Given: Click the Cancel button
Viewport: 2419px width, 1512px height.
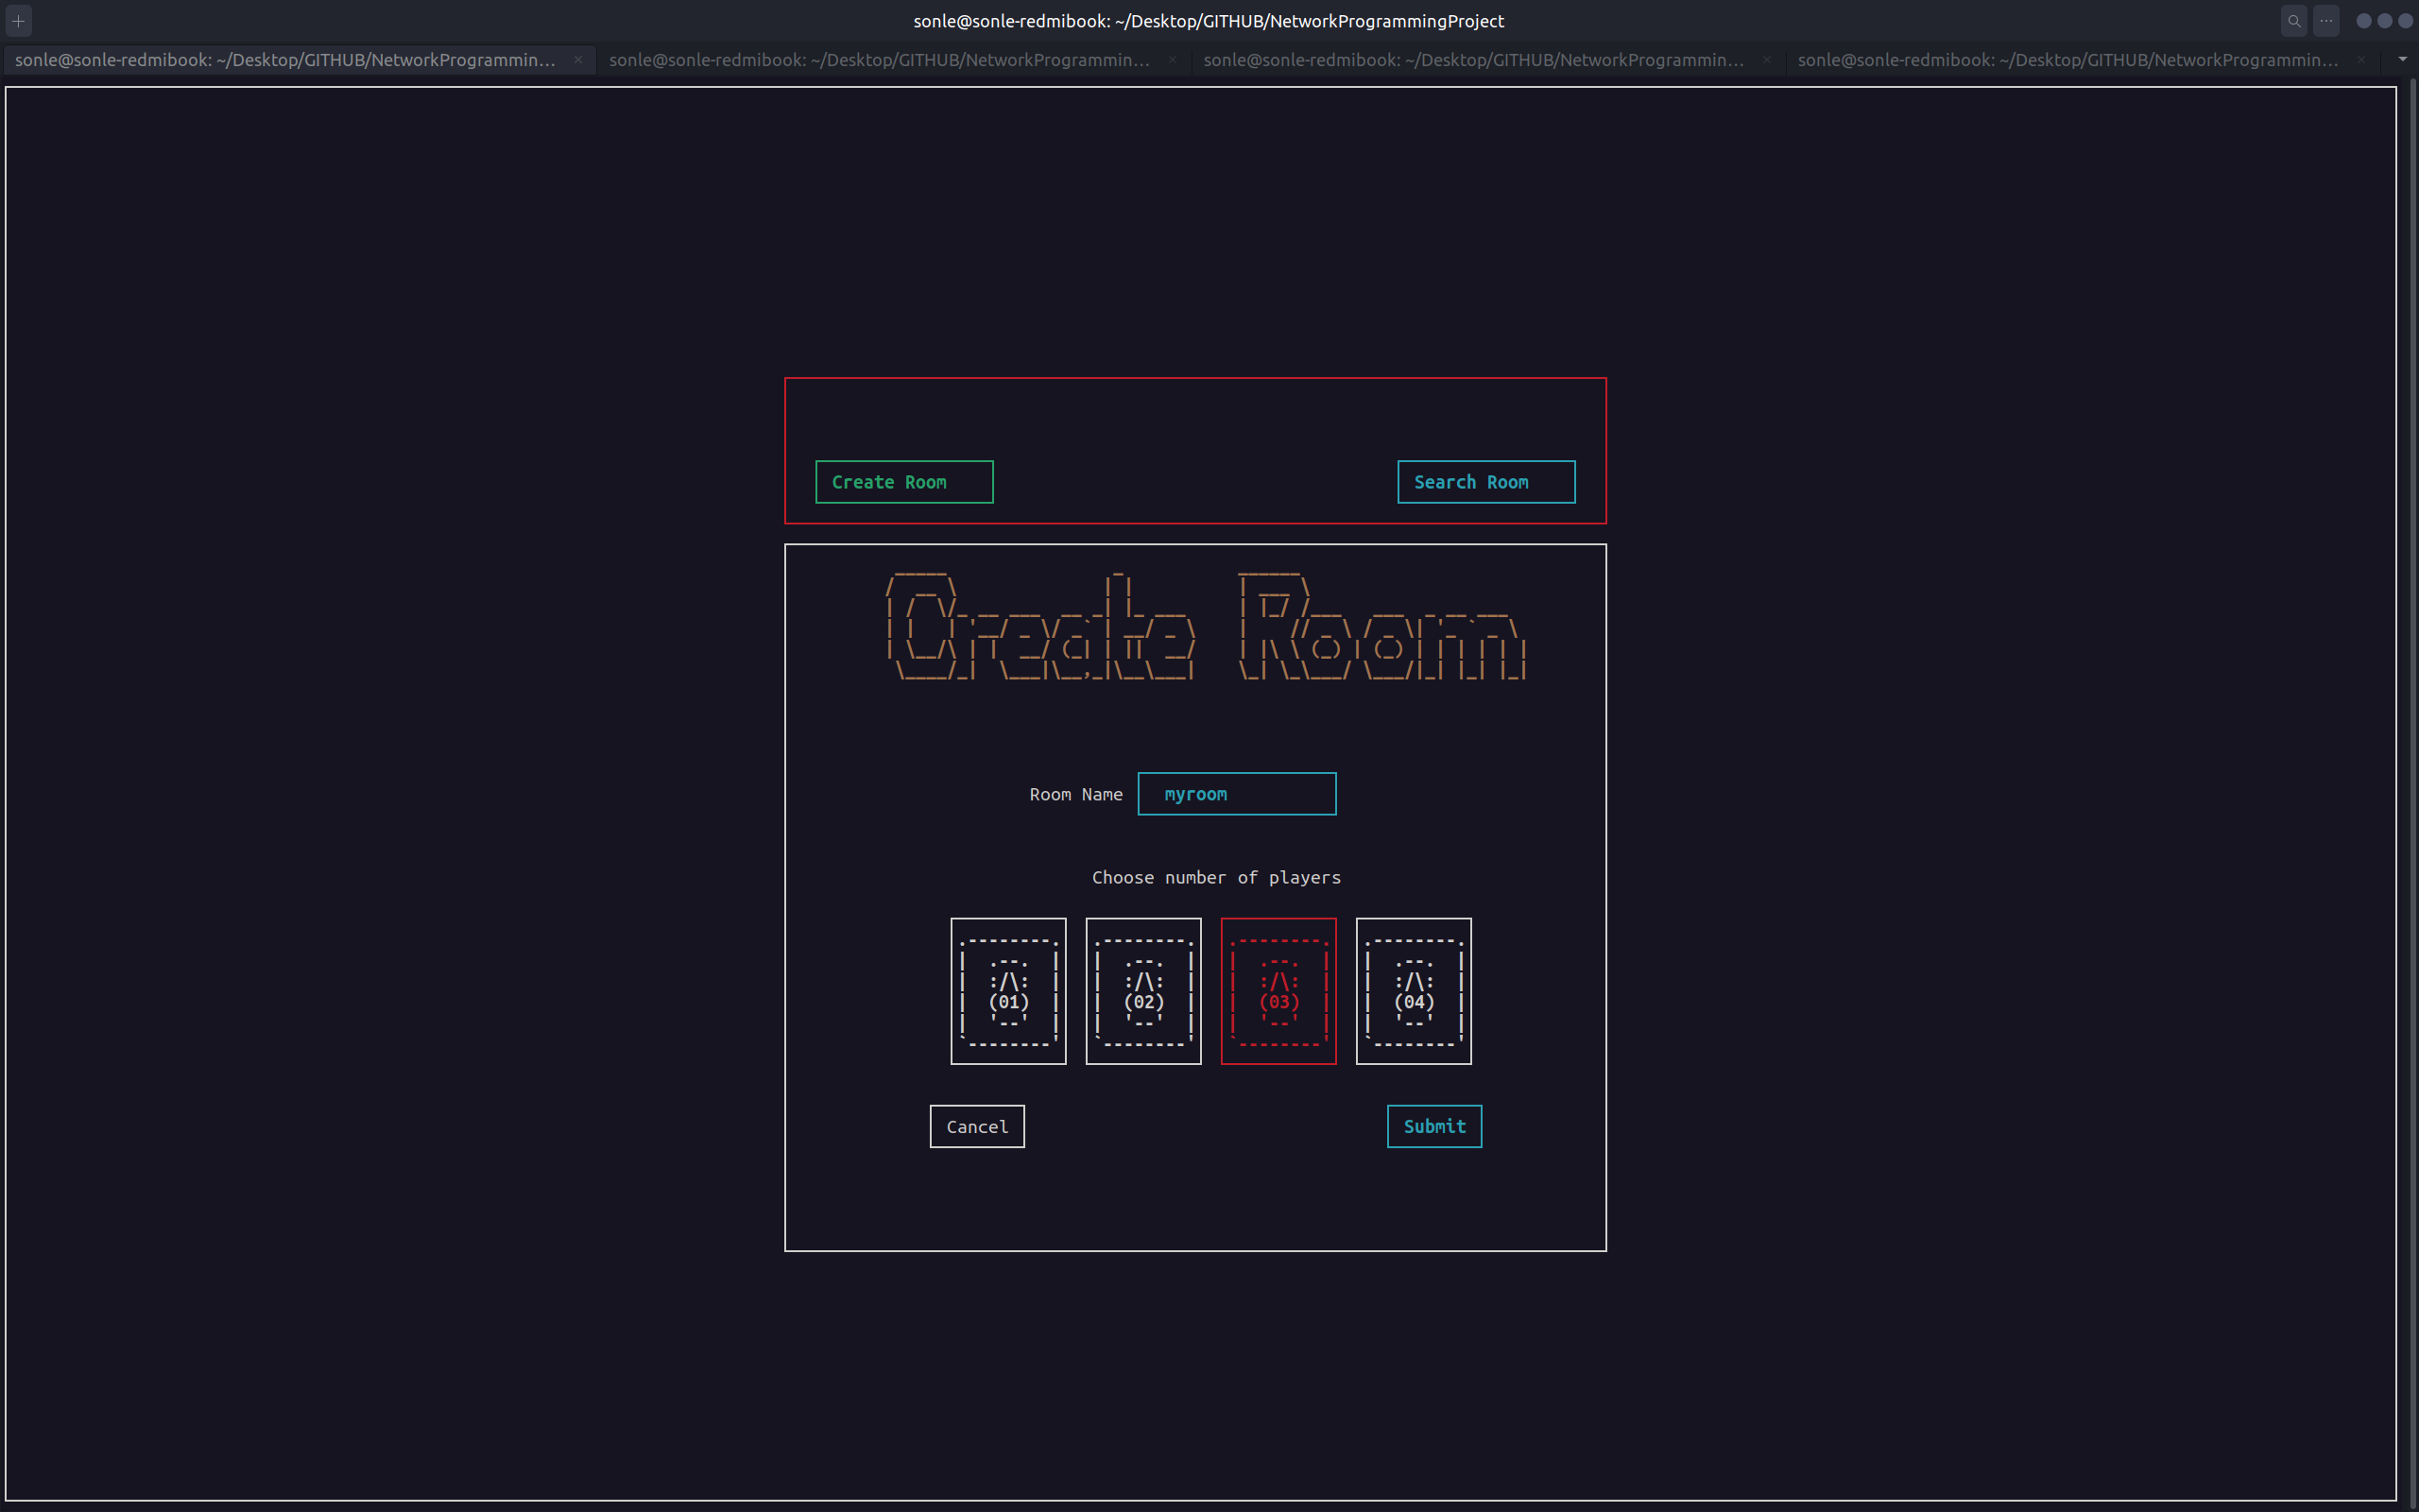Looking at the screenshot, I should (977, 1127).
